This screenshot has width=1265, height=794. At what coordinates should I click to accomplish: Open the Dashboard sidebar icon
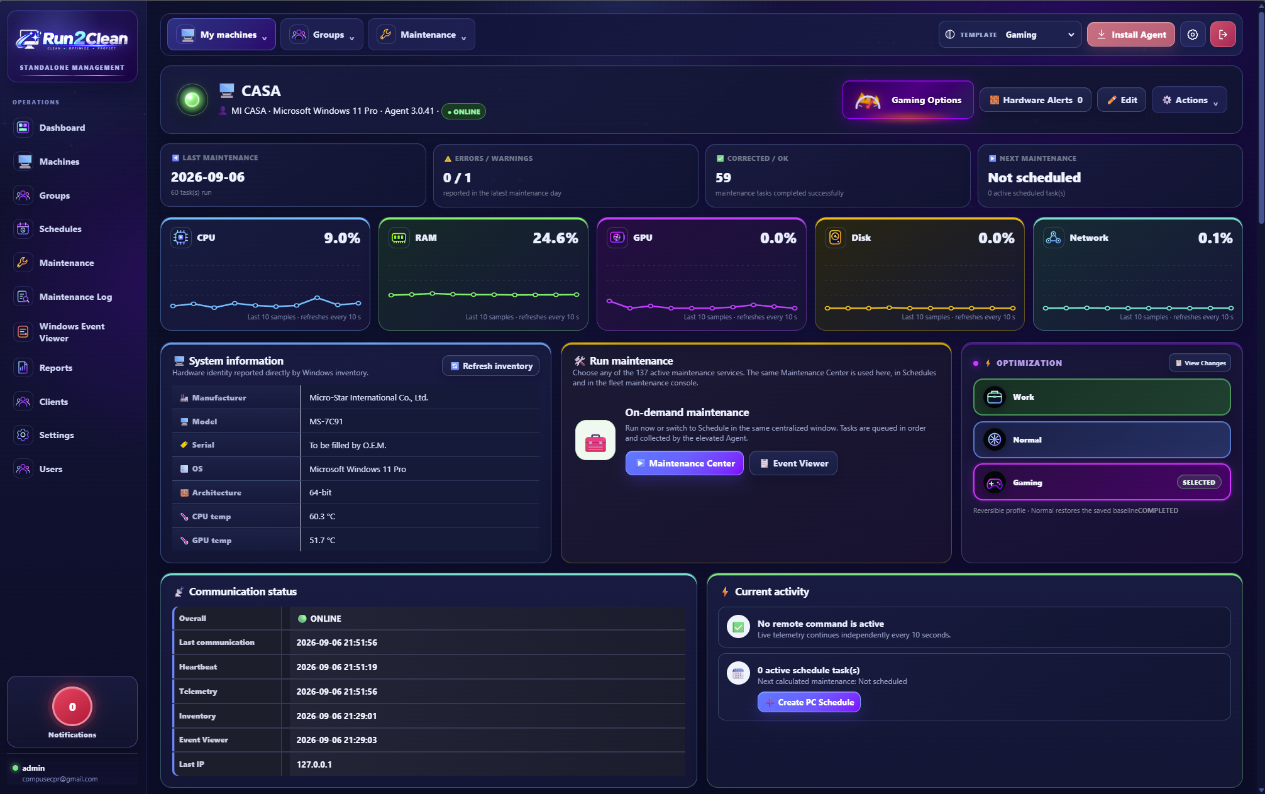(x=23, y=128)
